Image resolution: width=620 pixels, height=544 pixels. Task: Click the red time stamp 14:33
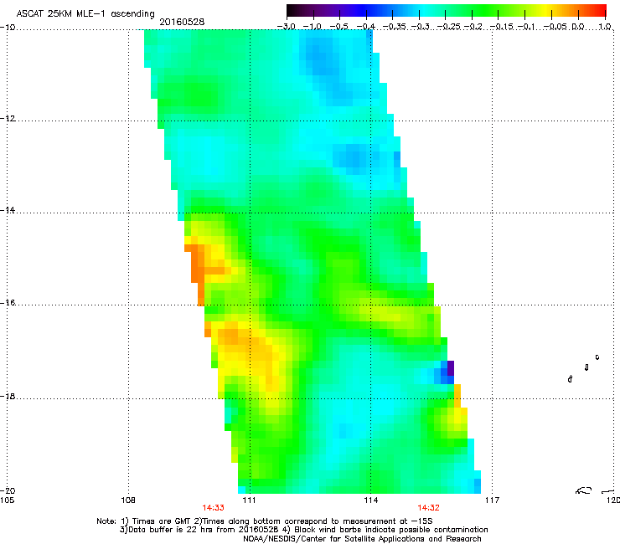(213, 508)
